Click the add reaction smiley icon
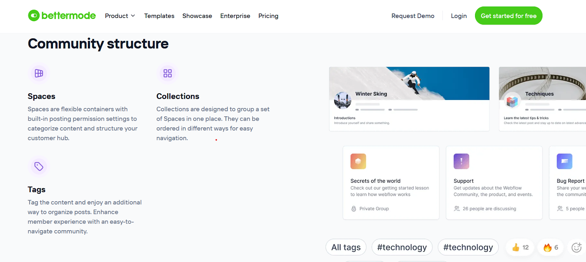This screenshot has width=586, height=262. (576, 248)
